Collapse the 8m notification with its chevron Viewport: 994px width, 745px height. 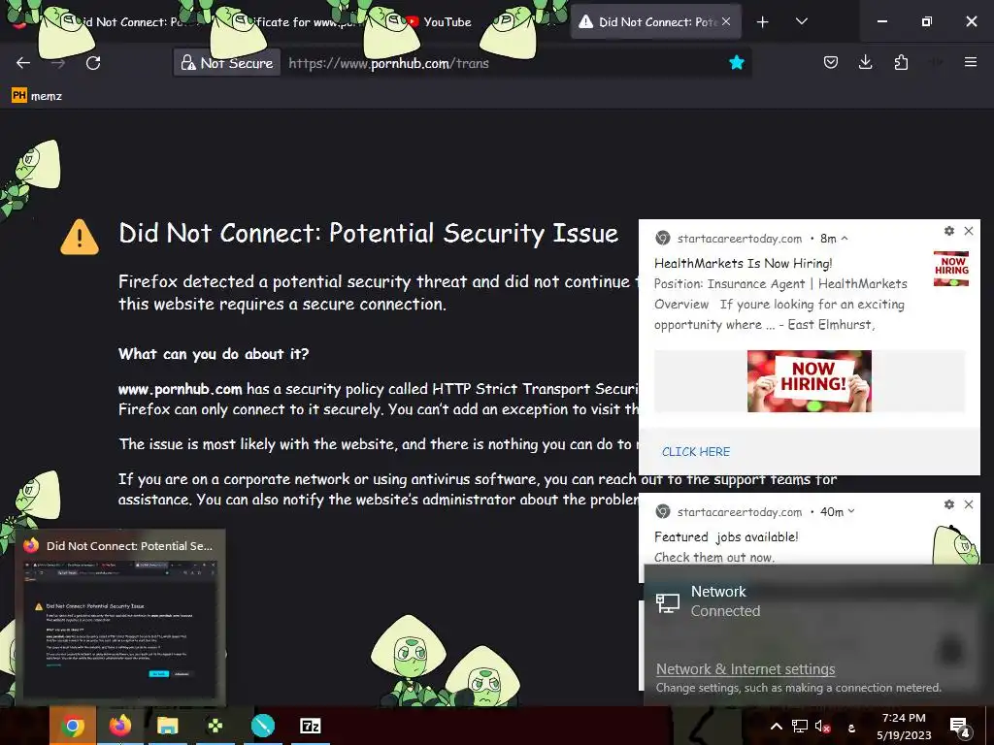845,239
